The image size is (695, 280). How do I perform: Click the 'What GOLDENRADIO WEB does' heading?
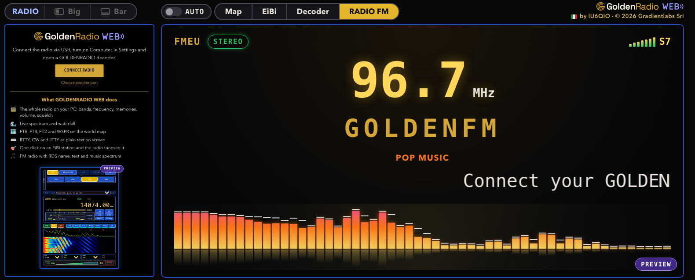tap(79, 100)
